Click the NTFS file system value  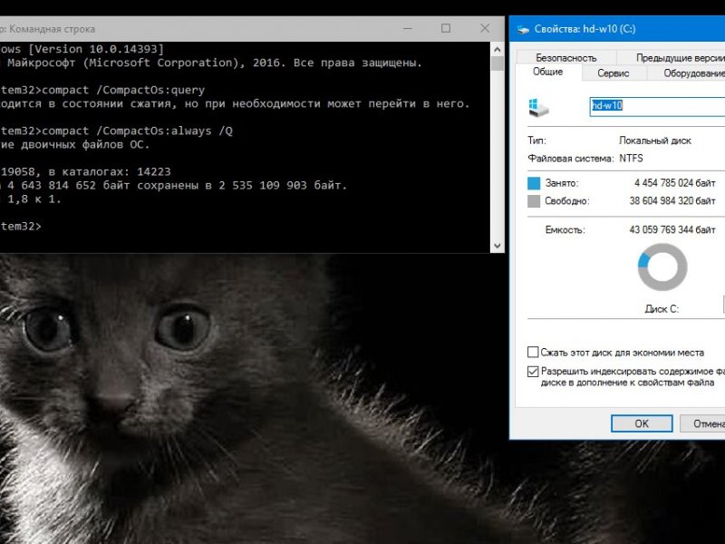(x=631, y=158)
